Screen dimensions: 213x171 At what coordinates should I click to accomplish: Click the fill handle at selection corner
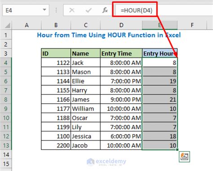point(177,149)
